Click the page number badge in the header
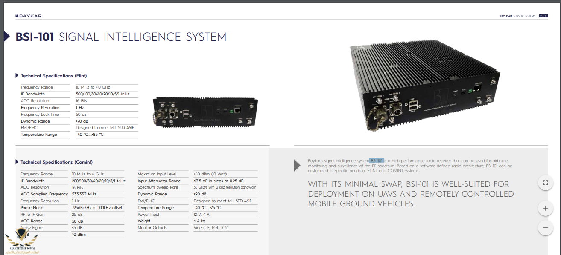 click(543, 16)
